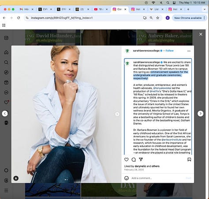Reload the Instagram page
Image resolution: width=209 pixels, height=199 pixels.
pyautogui.click(x=19, y=18)
